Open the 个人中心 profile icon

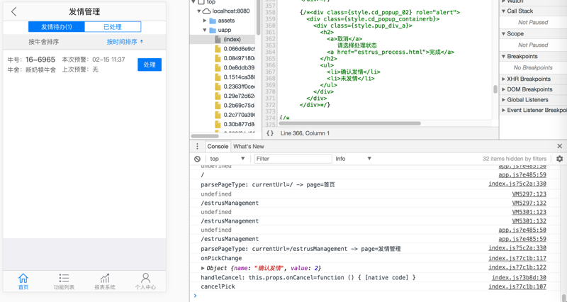(145, 279)
